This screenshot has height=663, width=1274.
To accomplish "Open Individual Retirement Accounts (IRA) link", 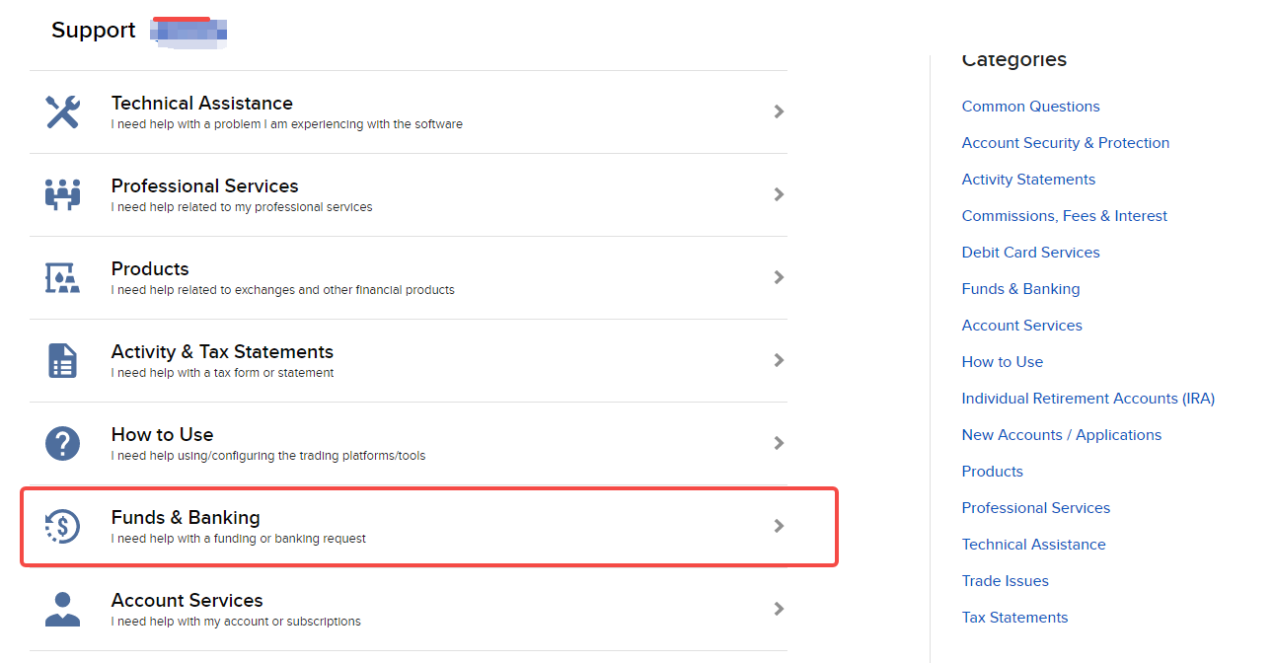I will pyautogui.click(x=1087, y=399).
